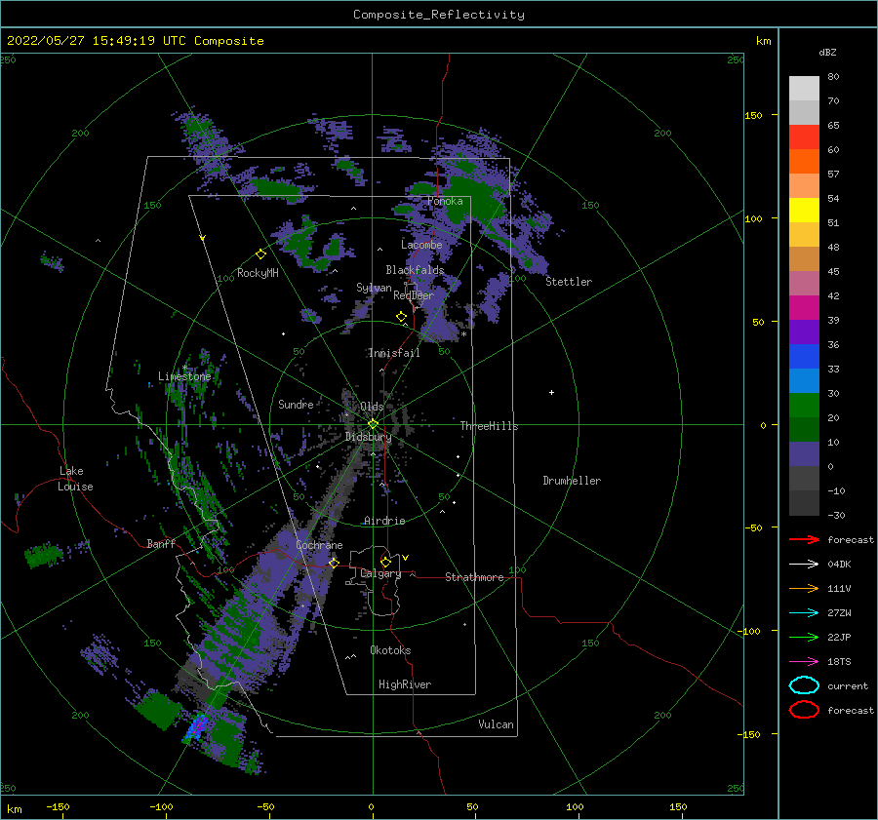878x820 pixels.
Task: Click the Calgary city label
Action: pos(380,573)
